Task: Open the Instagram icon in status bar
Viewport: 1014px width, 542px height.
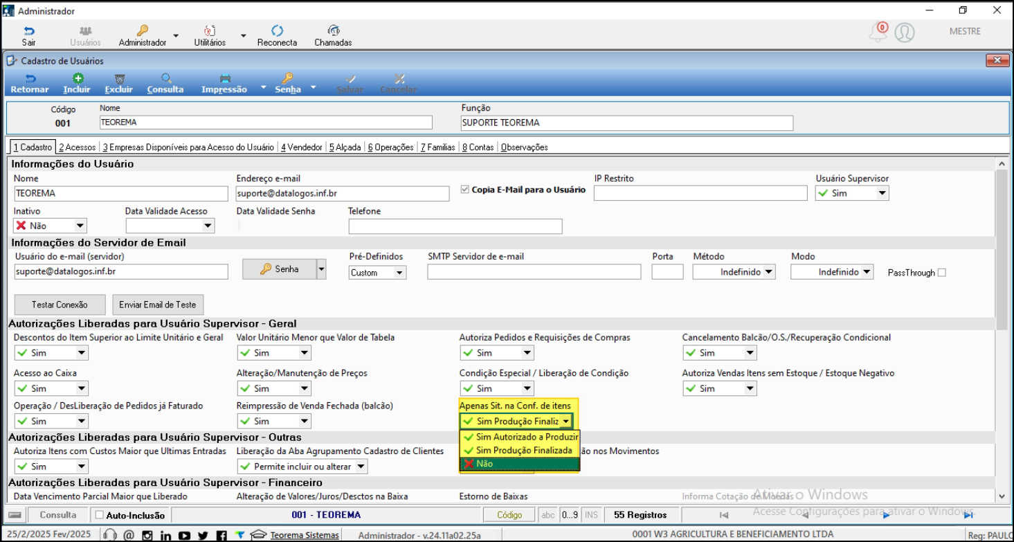Action: 147,535
